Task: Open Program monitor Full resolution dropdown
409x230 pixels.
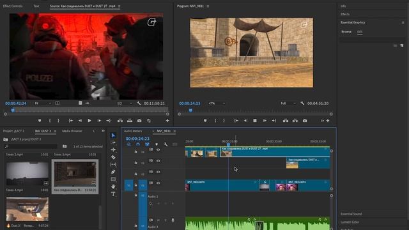Action: click(288, 103)
